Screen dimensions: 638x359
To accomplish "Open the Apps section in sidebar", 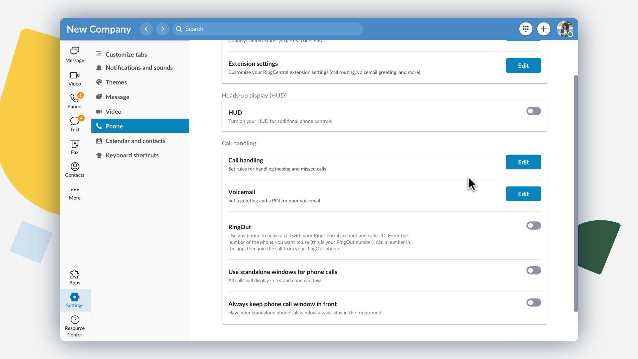I will (x=74, y=276).
